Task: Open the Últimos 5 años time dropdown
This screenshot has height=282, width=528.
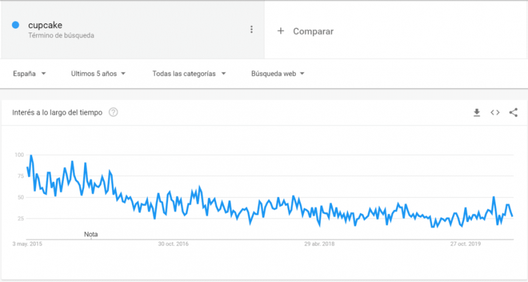Action: coord(98,74)
